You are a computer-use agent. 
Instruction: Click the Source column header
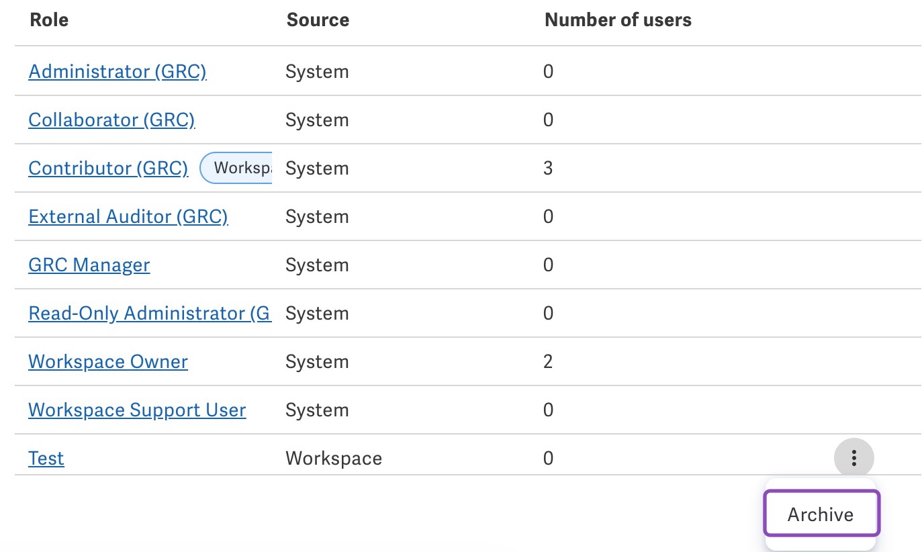[318, 20]
